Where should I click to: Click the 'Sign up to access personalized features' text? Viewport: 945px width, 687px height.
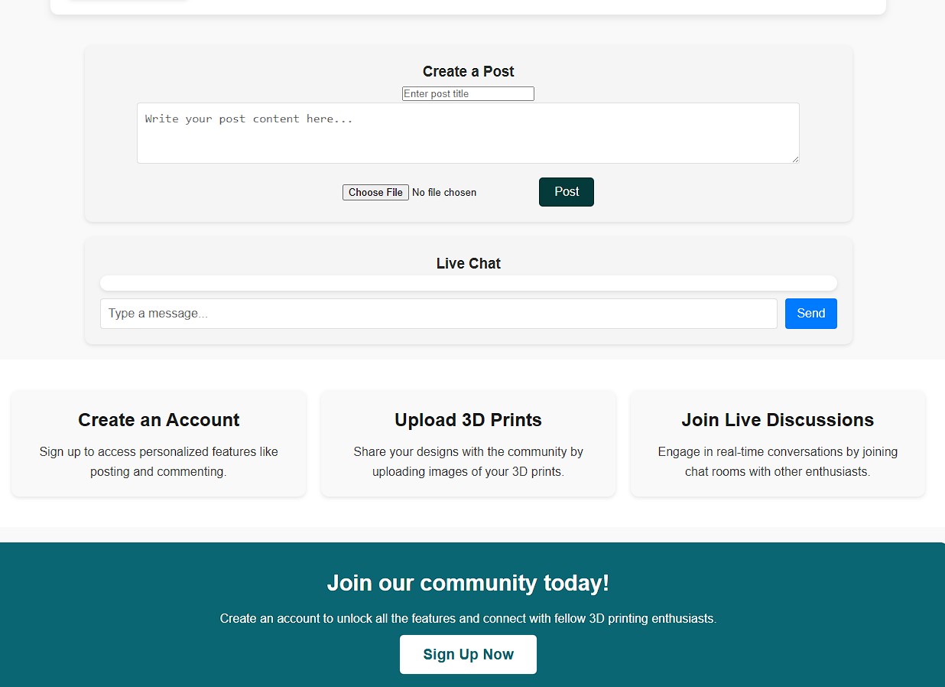[159, 461]
